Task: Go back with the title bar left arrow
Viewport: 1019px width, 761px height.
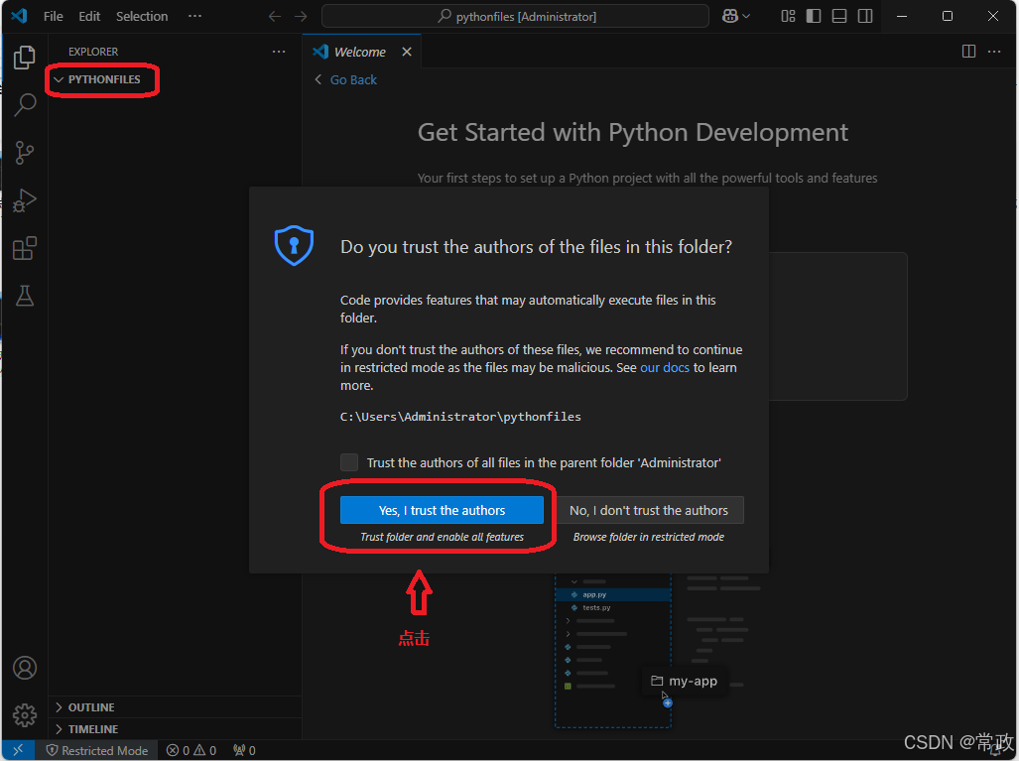Action: [x=275, y=16]
